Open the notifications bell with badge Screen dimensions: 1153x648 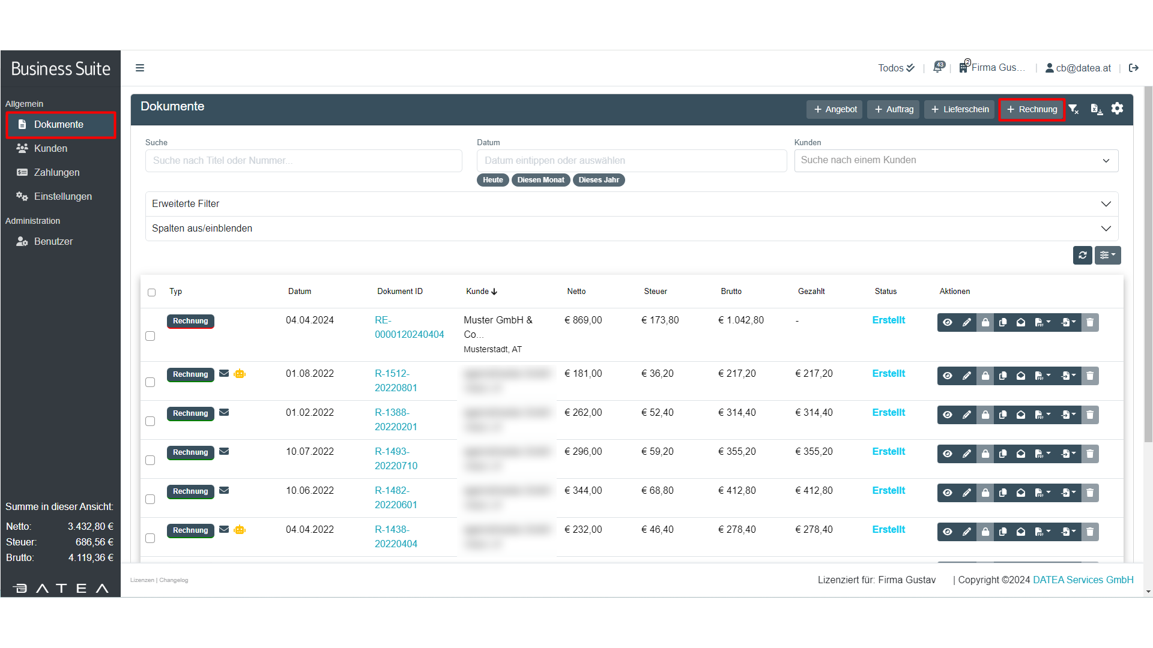938,68
